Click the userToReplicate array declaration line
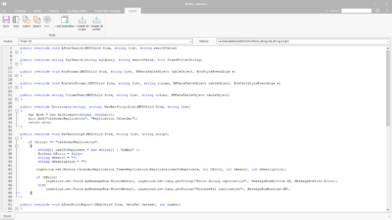This screenshot has height=220, width=392. pyautogui.click(x=89, y=150)
